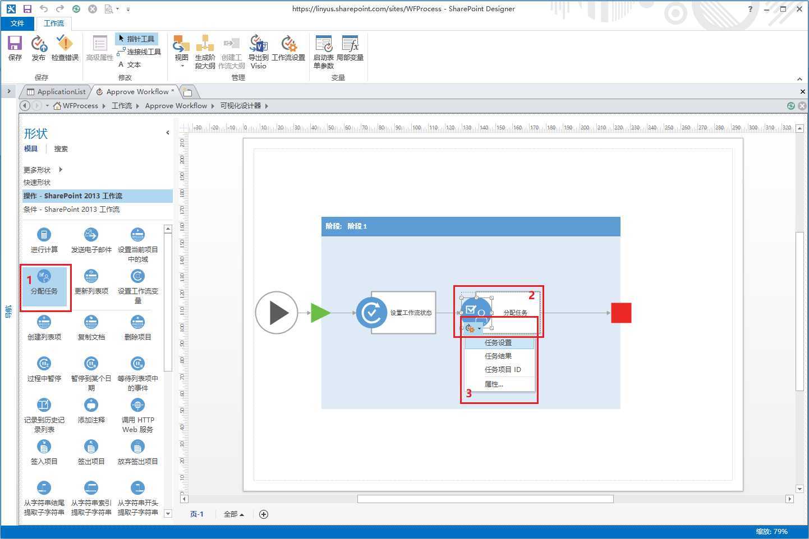Run the 检查错误 check errors tool
This screenshot has height=539, width=809.
[65, 48]
